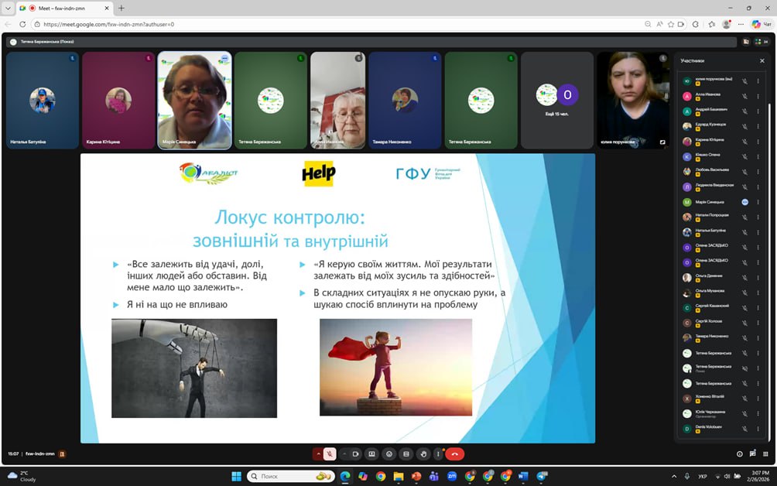
Task: Expand video settings arrow beside camera
Action: (x=344, y=454)
